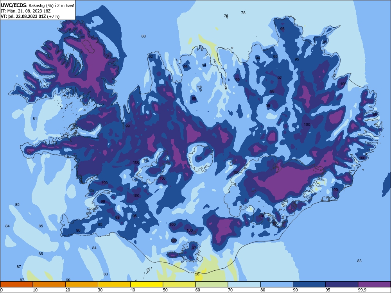Image resolution: width=391 pixels, height=293 pixels.
Task: Click the yellow-green 60–70 legend swatch
Action: (x=212, y=284)
